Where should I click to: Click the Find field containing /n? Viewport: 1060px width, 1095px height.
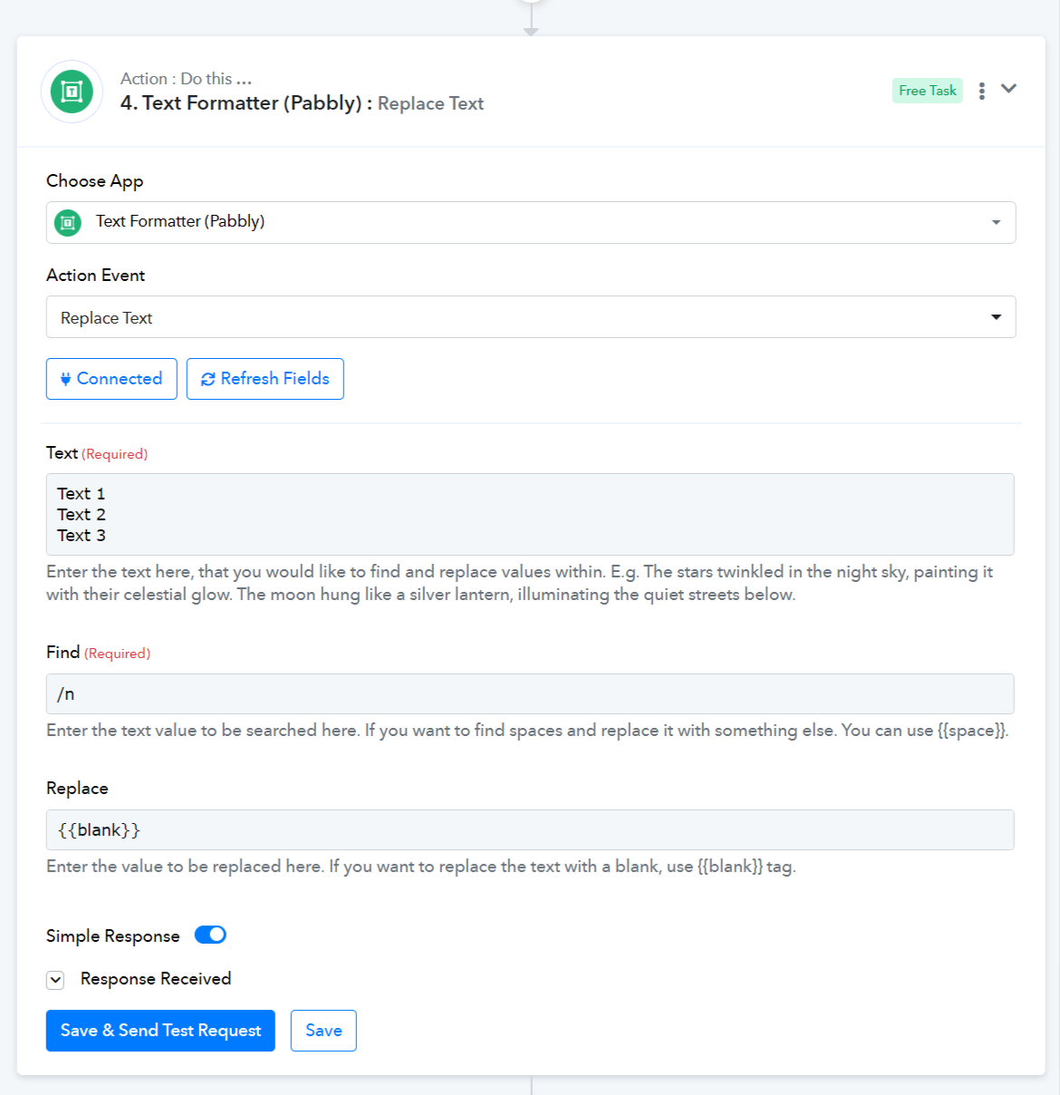530,693
